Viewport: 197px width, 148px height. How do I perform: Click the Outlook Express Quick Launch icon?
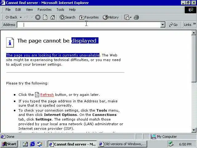pos(39,144)
